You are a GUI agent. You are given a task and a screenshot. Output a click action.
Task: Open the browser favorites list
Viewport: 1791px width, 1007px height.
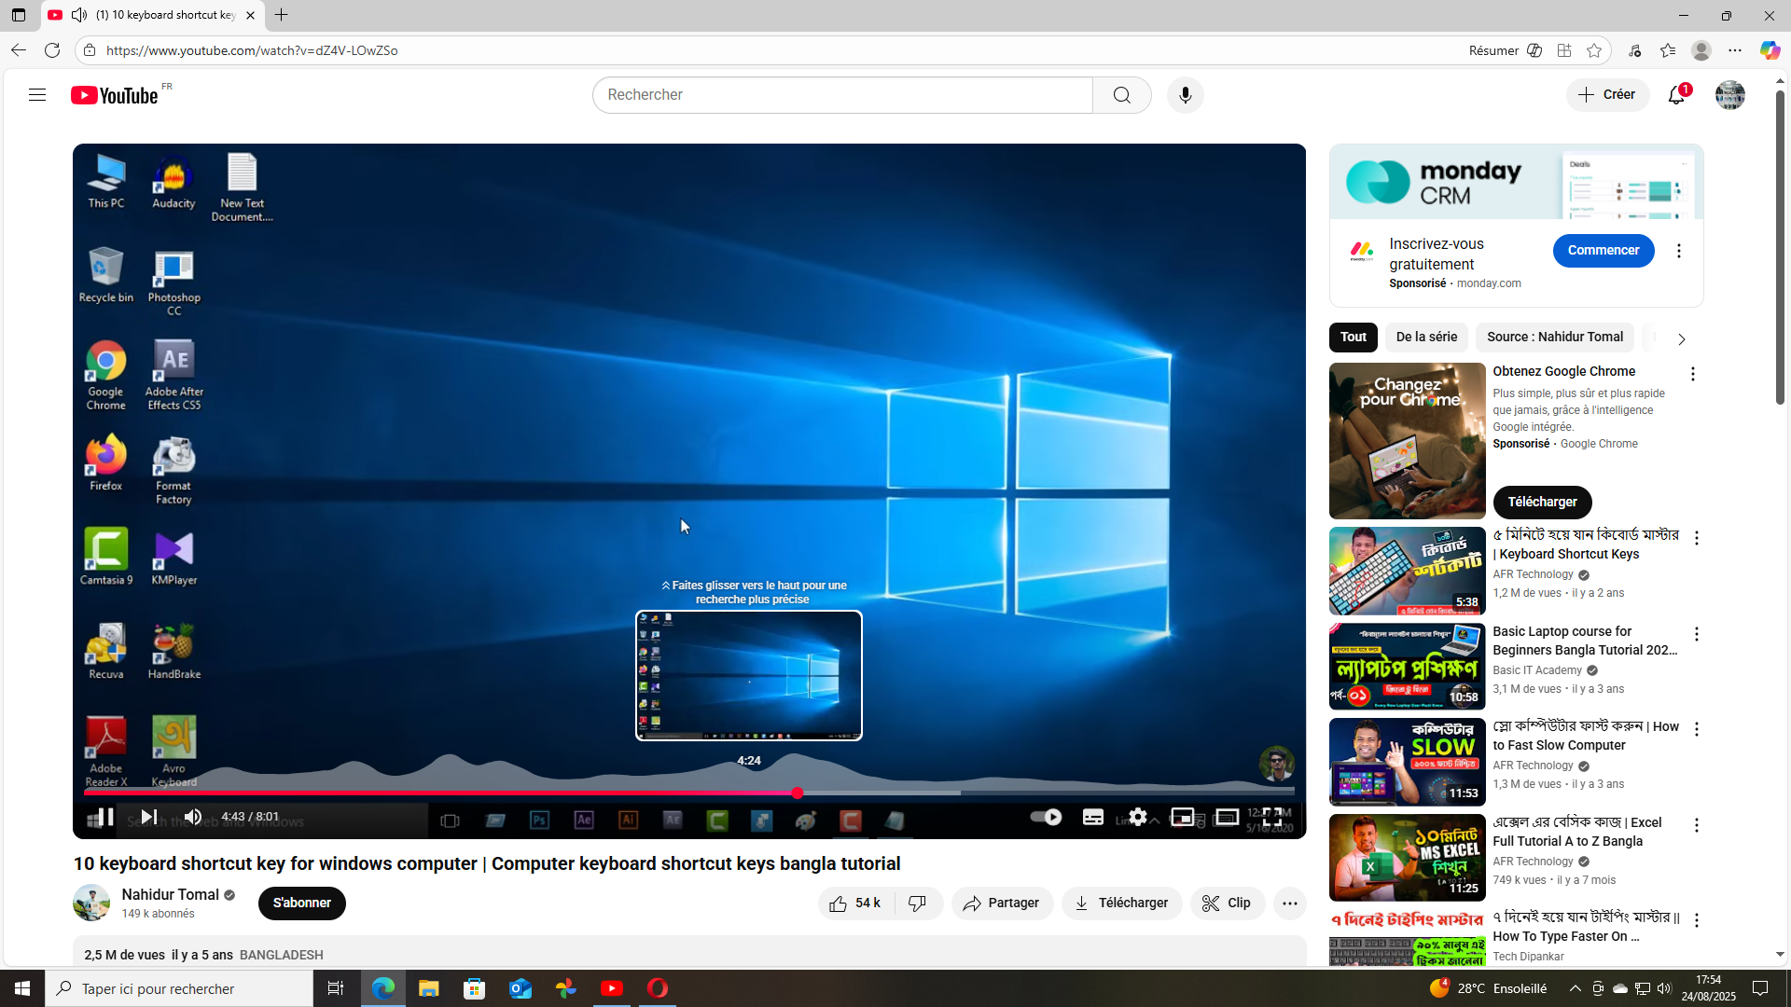(x=1668, y=50)
